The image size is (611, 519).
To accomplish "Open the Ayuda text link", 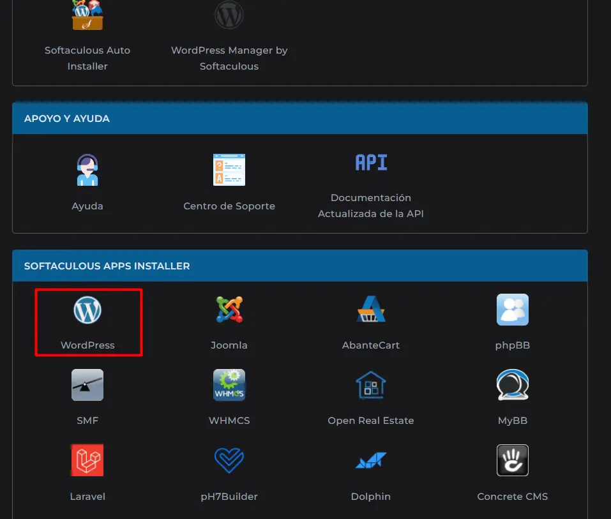I will 87,206.
